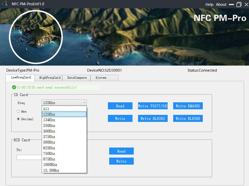Click the green success checkmark icon
The width and height of the screenshot is (249, 186).
[x=14, y=88]
